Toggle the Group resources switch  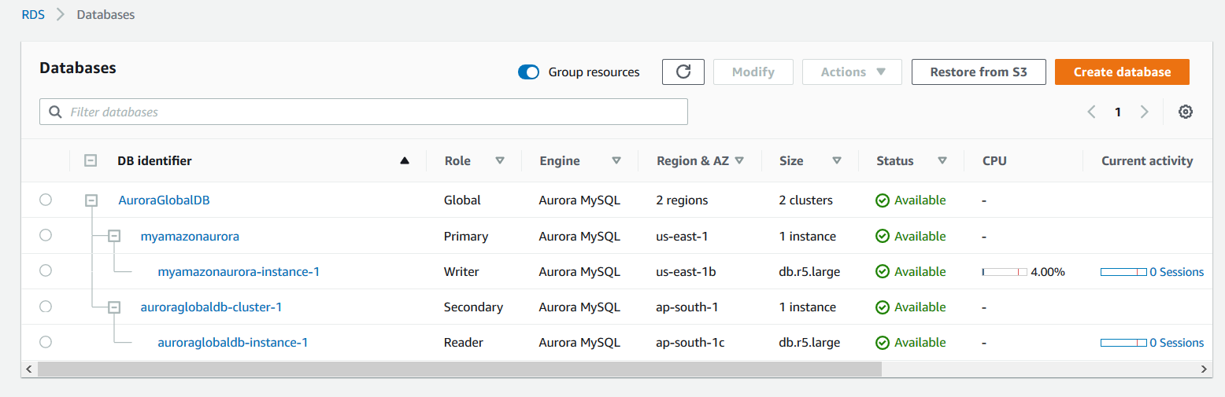click(x=528, y=72)
